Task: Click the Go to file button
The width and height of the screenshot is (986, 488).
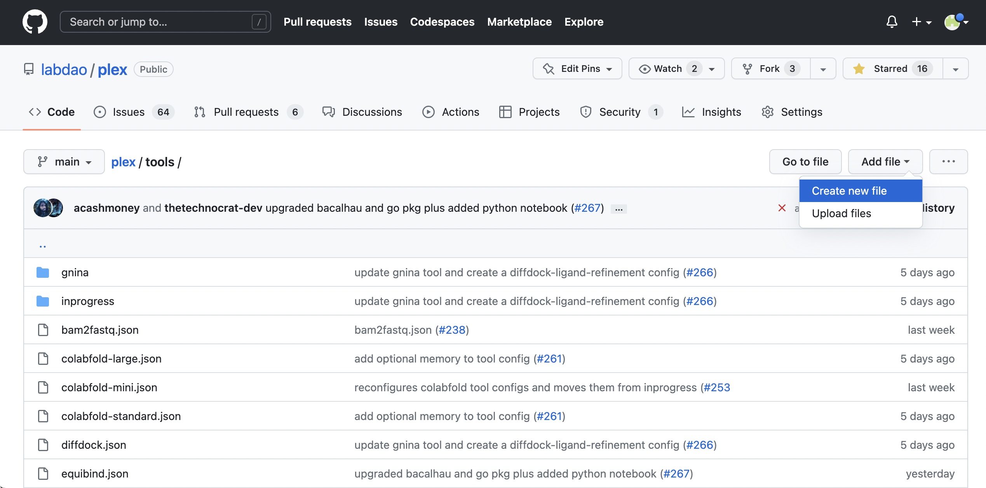Action: (805, 162)
